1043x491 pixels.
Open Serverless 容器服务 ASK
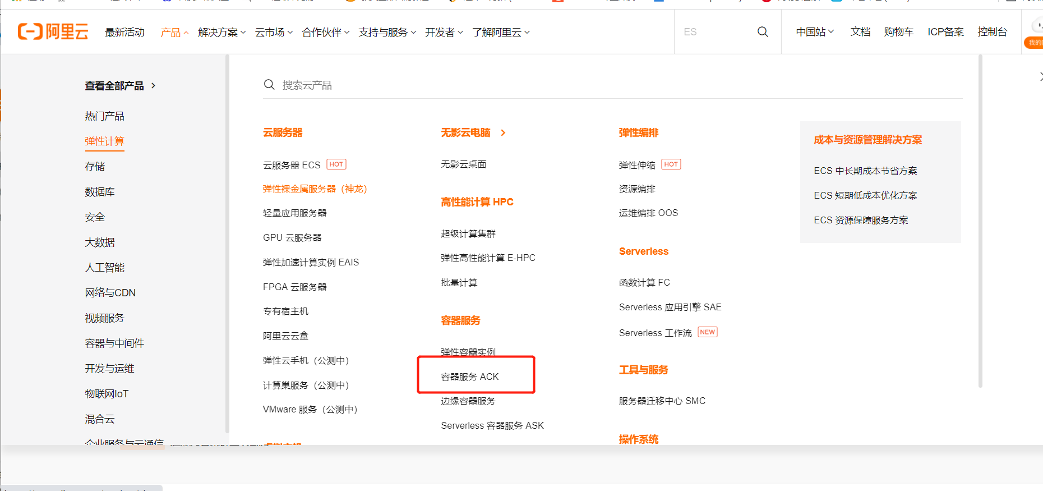coord(492,426)
